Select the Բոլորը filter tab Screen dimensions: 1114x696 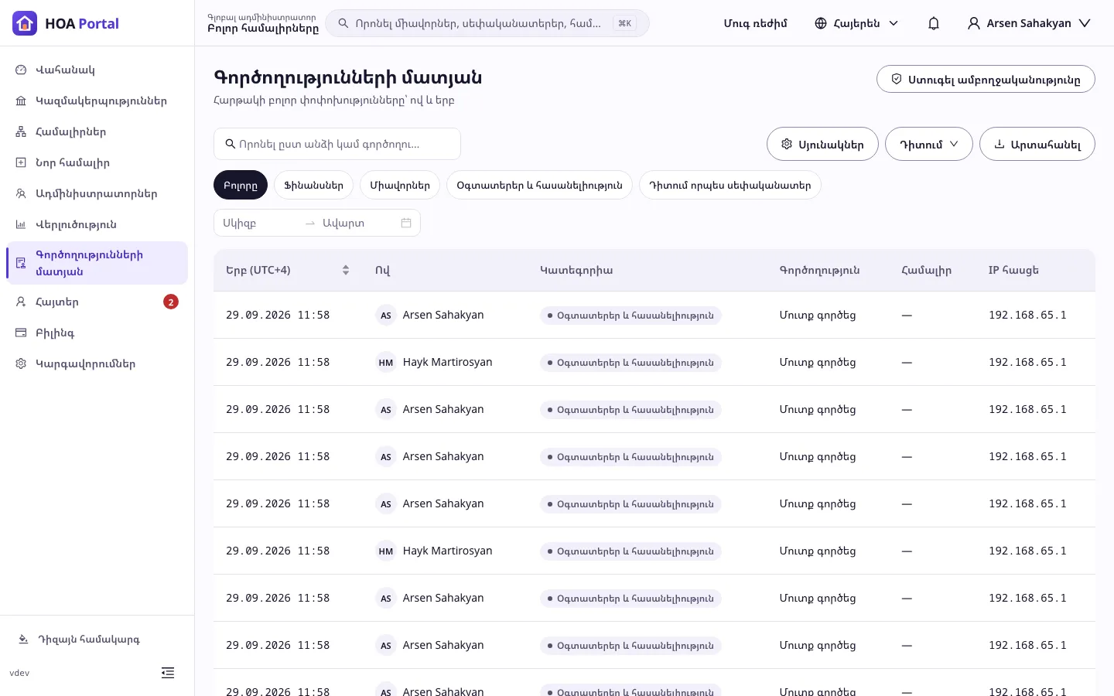241,186
